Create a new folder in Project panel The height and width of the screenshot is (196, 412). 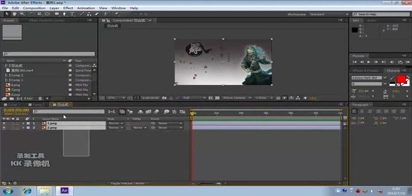(x=11, y=98)
